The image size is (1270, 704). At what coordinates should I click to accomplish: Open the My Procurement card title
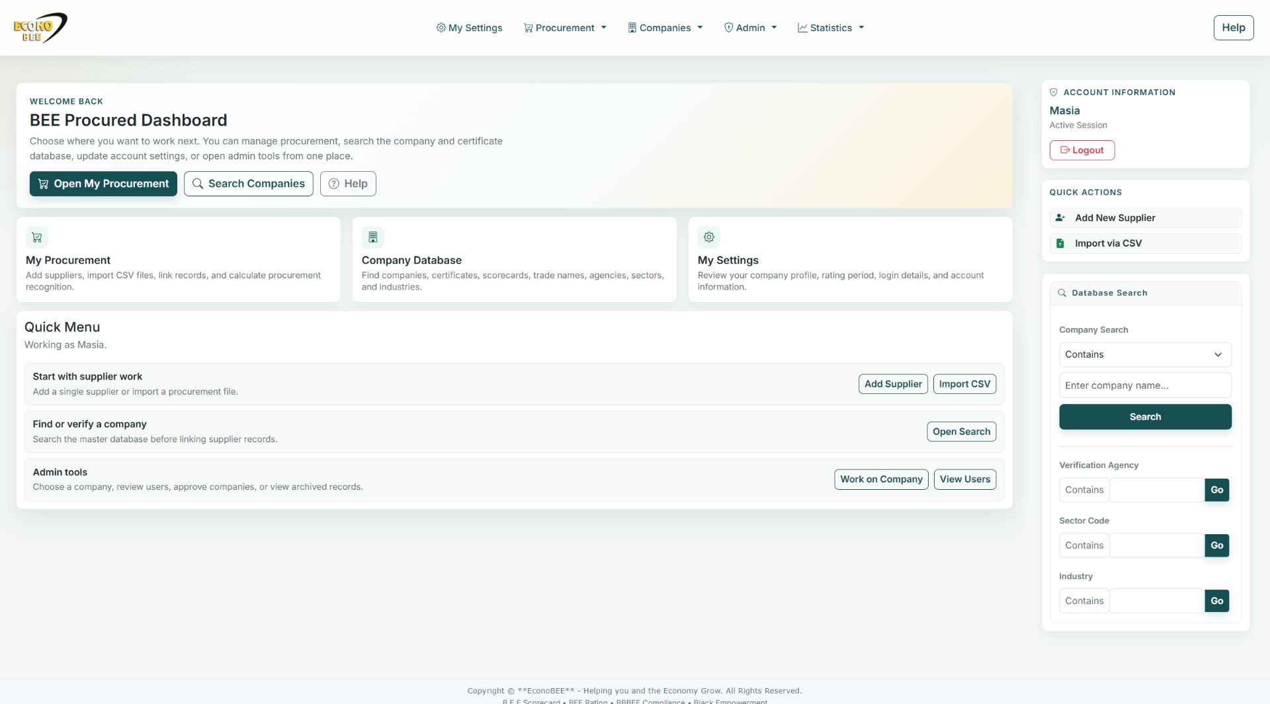click(x=68, y=260)
